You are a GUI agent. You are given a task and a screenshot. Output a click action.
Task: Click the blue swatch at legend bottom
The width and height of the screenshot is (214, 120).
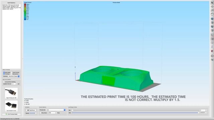[x=25, y=19]
